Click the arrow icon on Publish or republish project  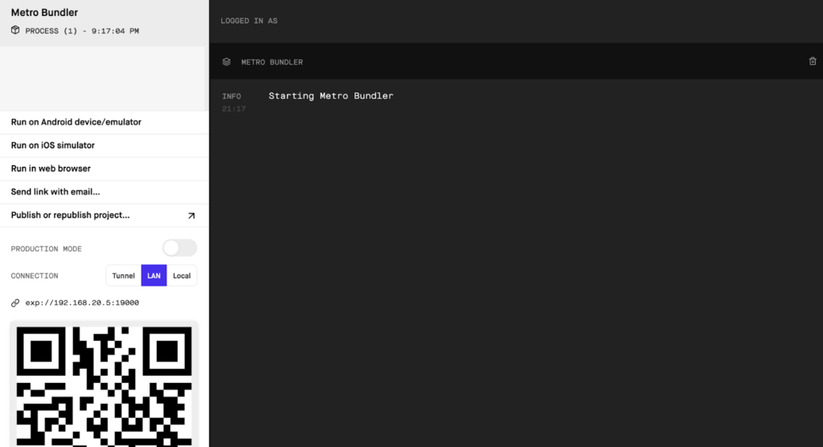click(x=191, y=215)
